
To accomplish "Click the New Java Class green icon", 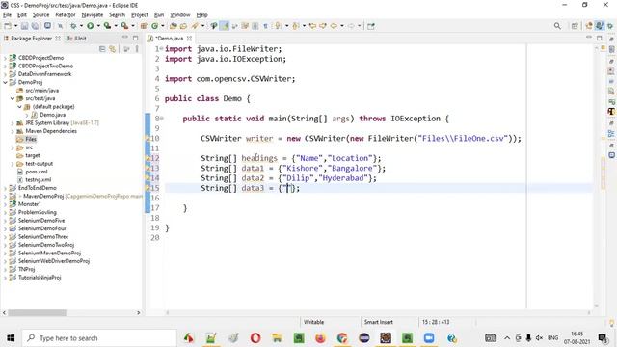I will point(154,26).
